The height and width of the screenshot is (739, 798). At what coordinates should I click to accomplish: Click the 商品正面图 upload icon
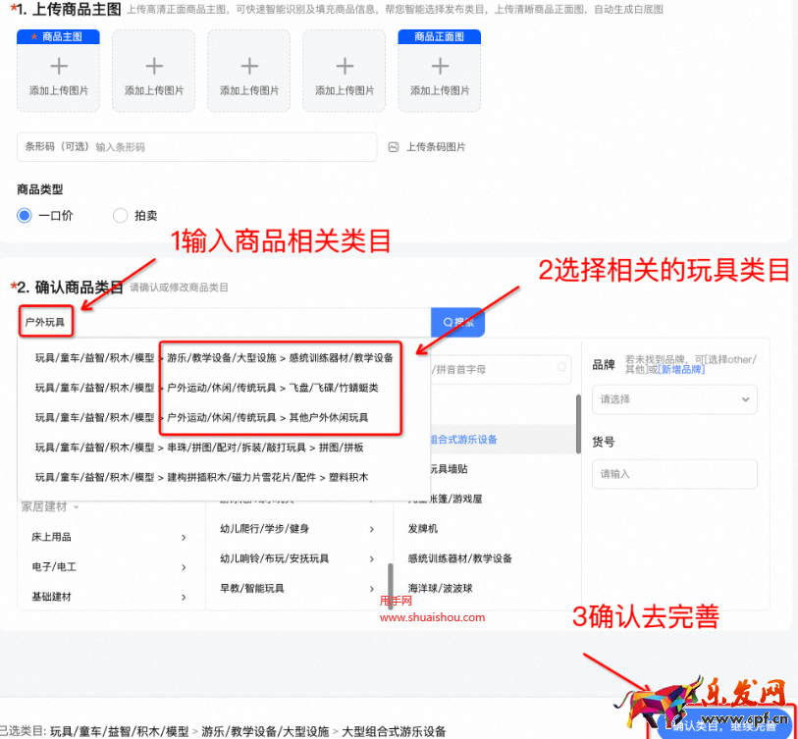[438, 67]
